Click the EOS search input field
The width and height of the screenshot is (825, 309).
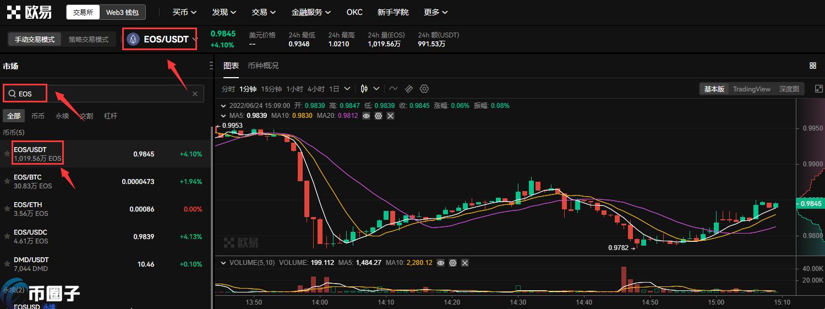click(x=103, y=94)
